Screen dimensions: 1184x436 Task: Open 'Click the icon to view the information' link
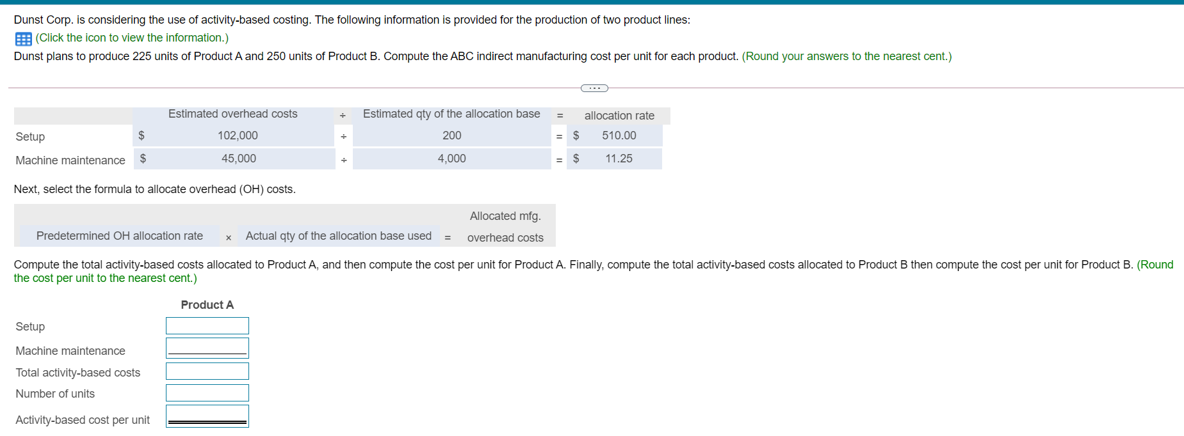point(132,38)
